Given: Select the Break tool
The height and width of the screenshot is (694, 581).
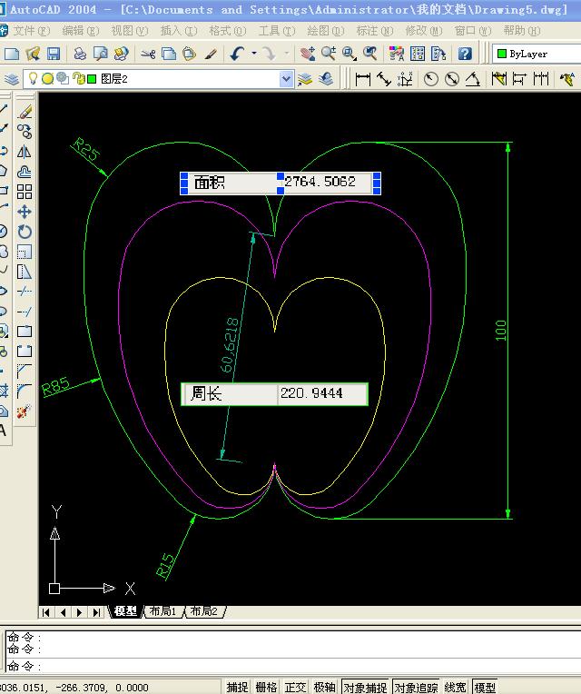Looking at the screenshot, I should tap(25, 351).
